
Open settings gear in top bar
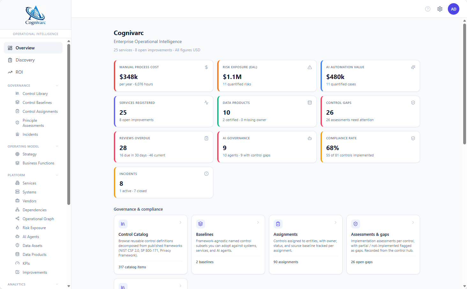coord(440,9)
